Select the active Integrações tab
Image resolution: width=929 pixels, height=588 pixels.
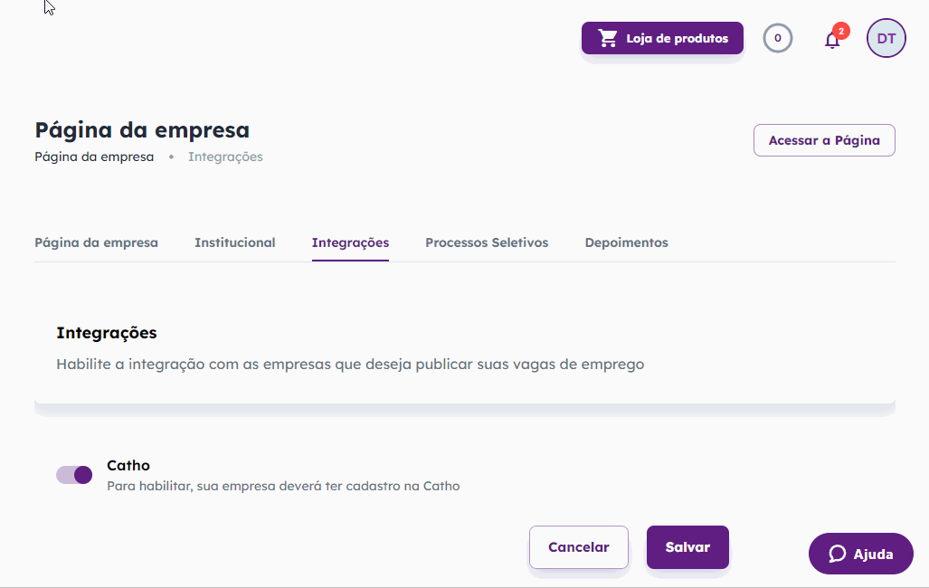click(x=350, y=242)
